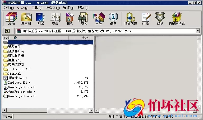Click the 添加 (Add) toolbar icon
The height and width of the screenshot is (120, 203).
(x=11, y=19)
